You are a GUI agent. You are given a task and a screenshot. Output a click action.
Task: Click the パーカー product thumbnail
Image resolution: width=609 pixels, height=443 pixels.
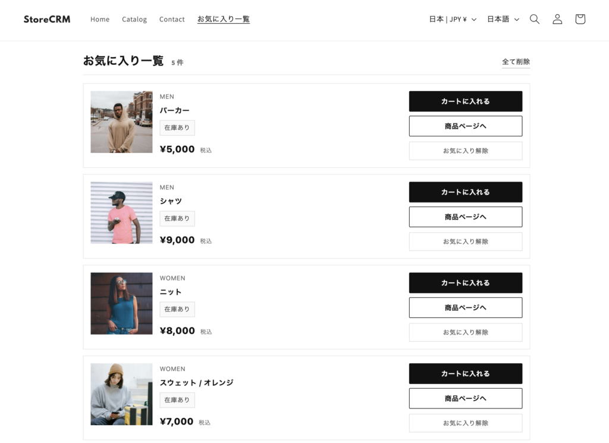(121, 122)
